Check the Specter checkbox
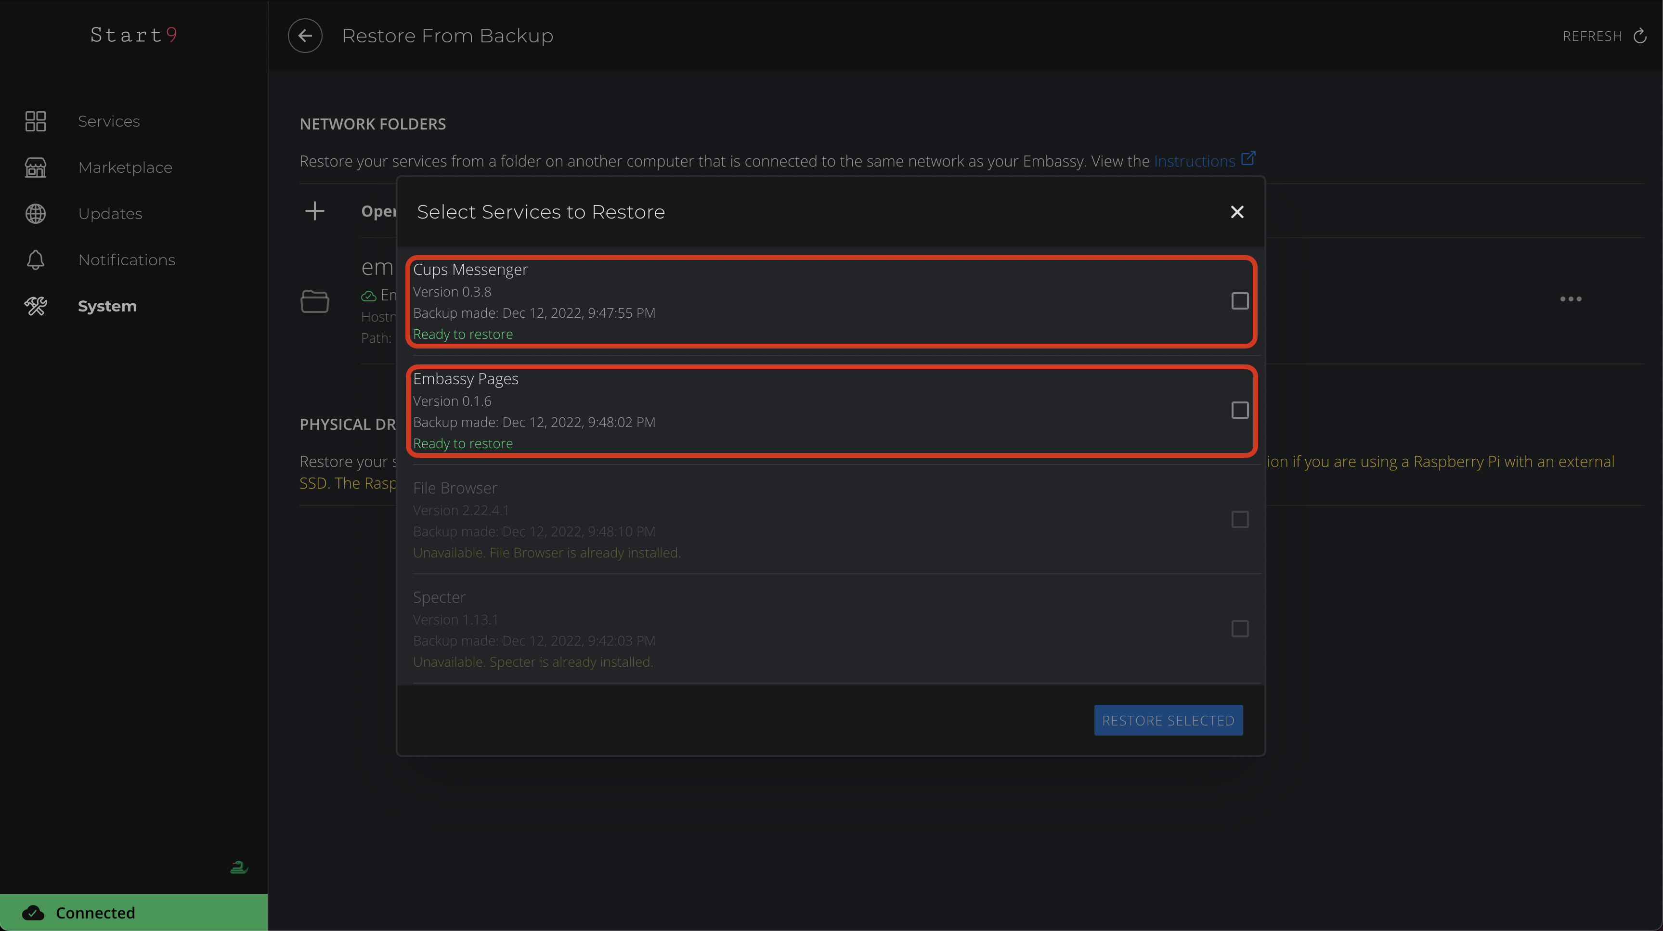 (x=1239, y=629)
